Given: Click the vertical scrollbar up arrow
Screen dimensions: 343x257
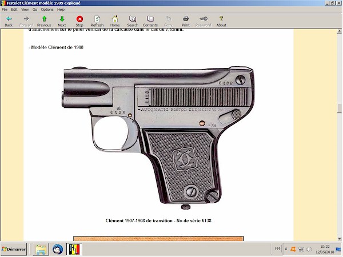Looking at the screenshot, I should pyautogui.click(x=339, y=31).
